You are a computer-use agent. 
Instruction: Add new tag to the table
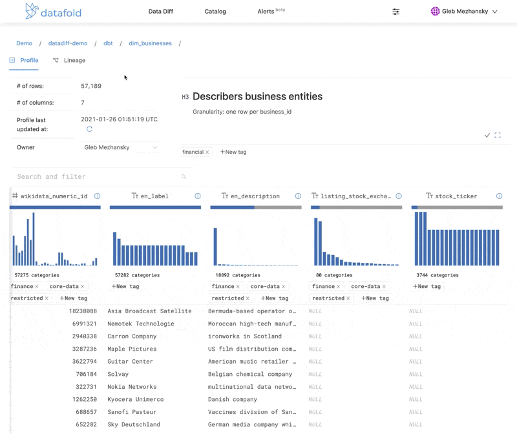[x=233, y=152]
